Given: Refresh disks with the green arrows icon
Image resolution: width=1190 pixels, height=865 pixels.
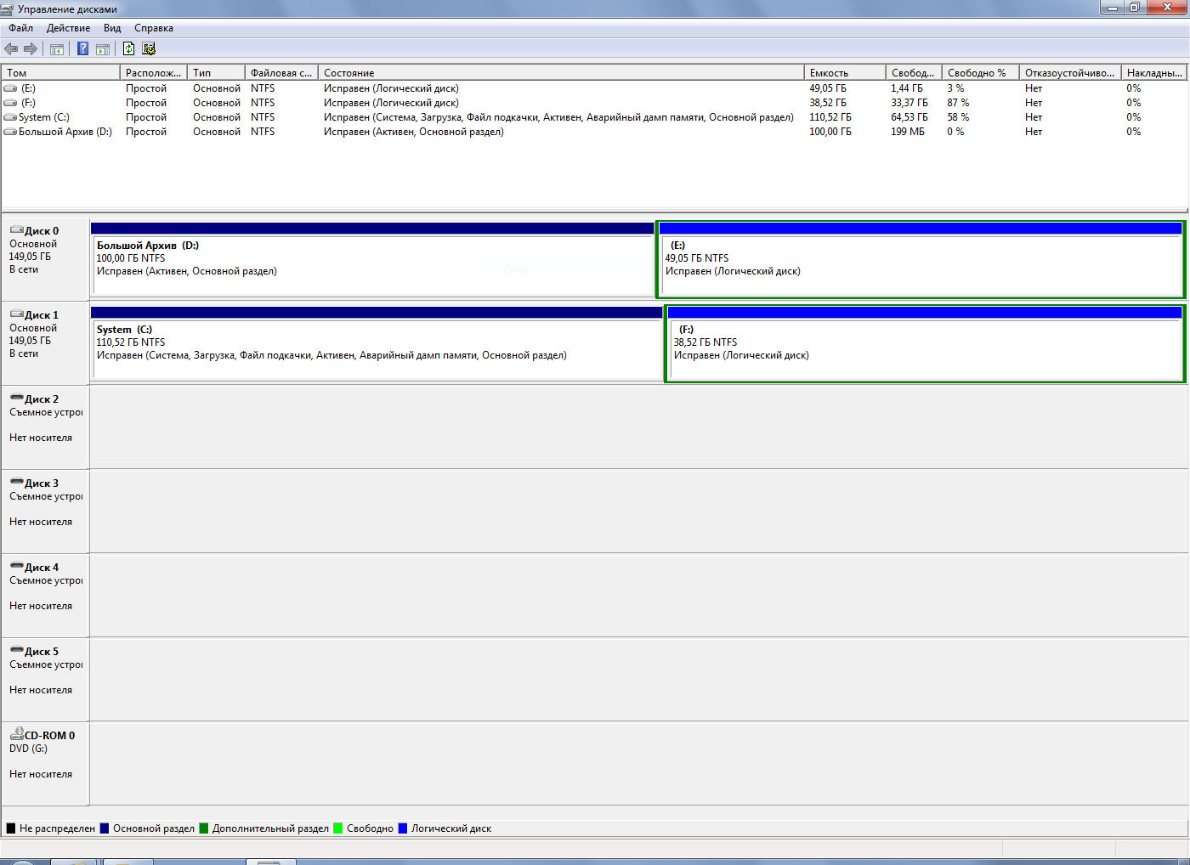Looking at the screenshot, I should tap(128, 49).
